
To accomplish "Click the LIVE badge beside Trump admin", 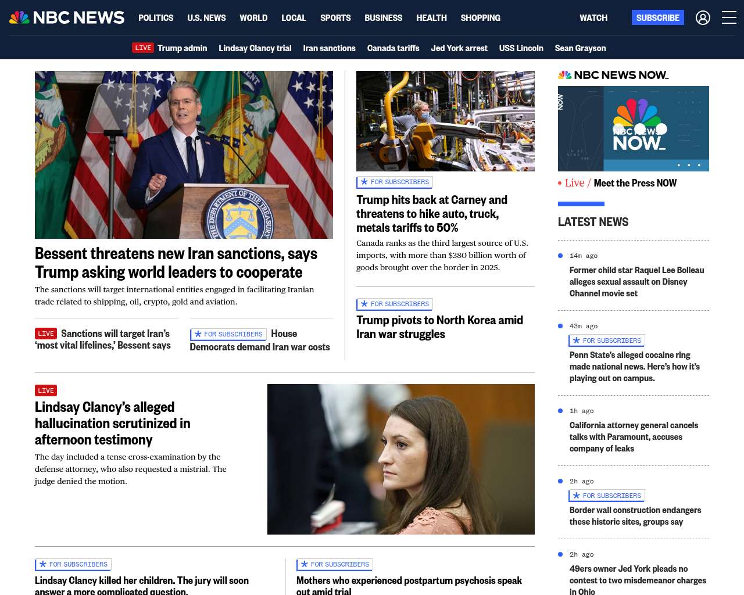I will point(143,48).
